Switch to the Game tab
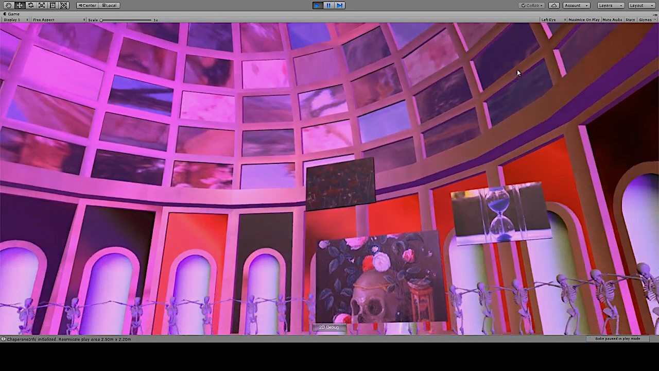 [x=12, y=14]
